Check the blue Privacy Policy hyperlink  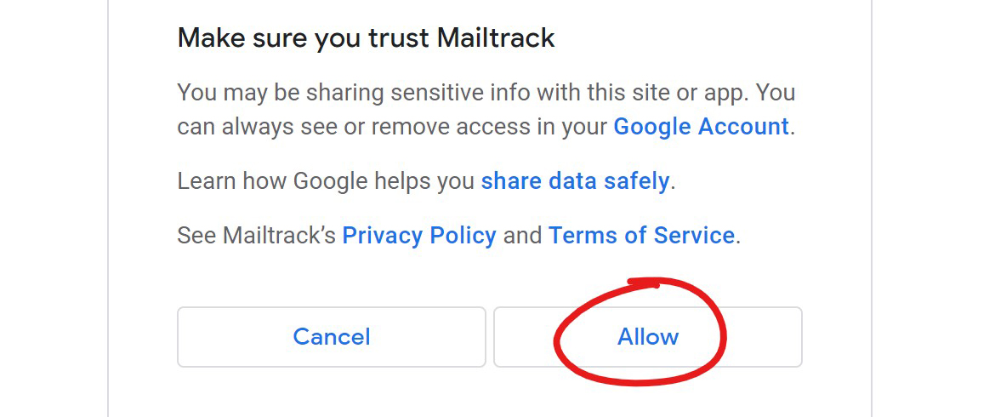pos(418,235)
